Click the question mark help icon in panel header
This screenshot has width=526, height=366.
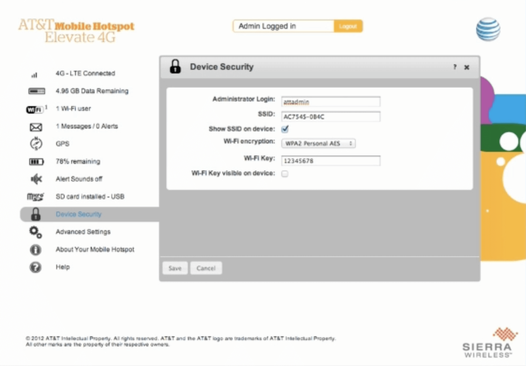coord(455,67)
